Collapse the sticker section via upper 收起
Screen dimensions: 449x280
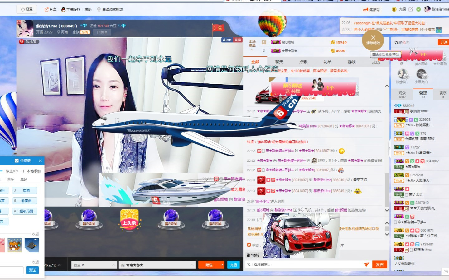[x=35, y=234]
